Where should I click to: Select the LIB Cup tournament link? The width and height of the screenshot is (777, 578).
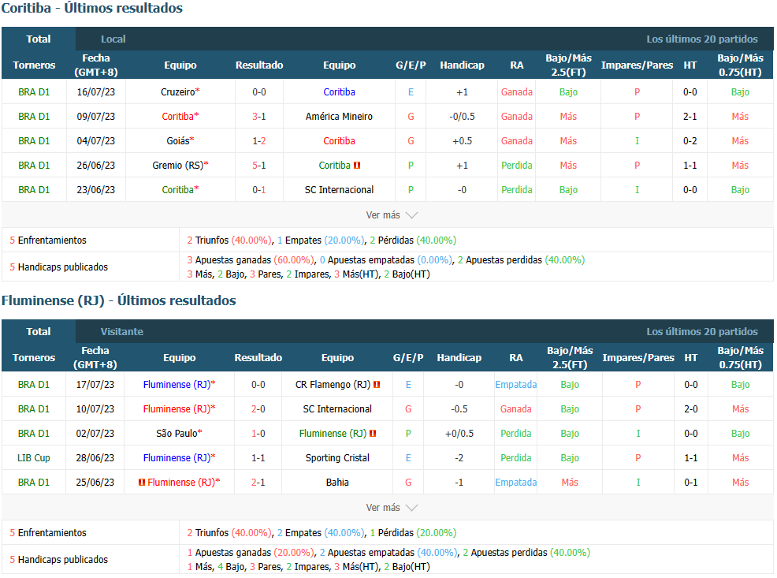(34, 458)
